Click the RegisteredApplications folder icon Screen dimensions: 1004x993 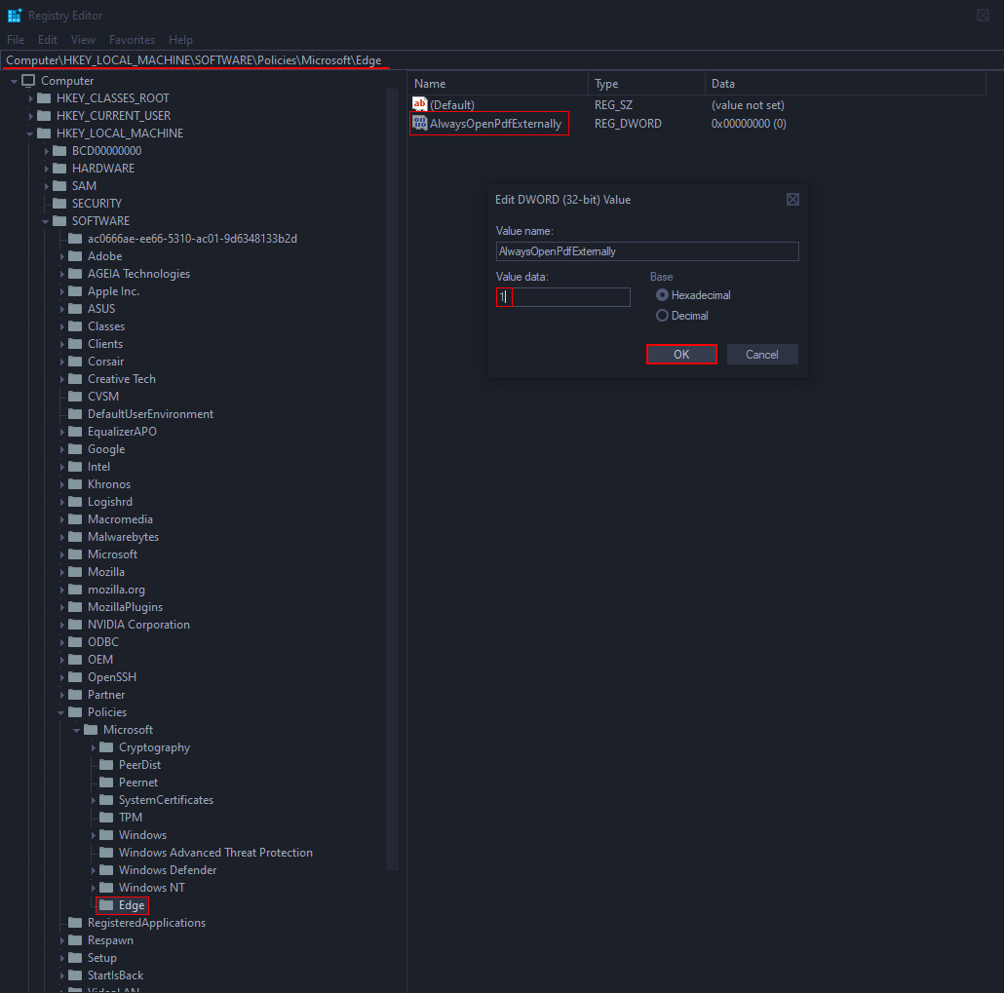[76, 922]
